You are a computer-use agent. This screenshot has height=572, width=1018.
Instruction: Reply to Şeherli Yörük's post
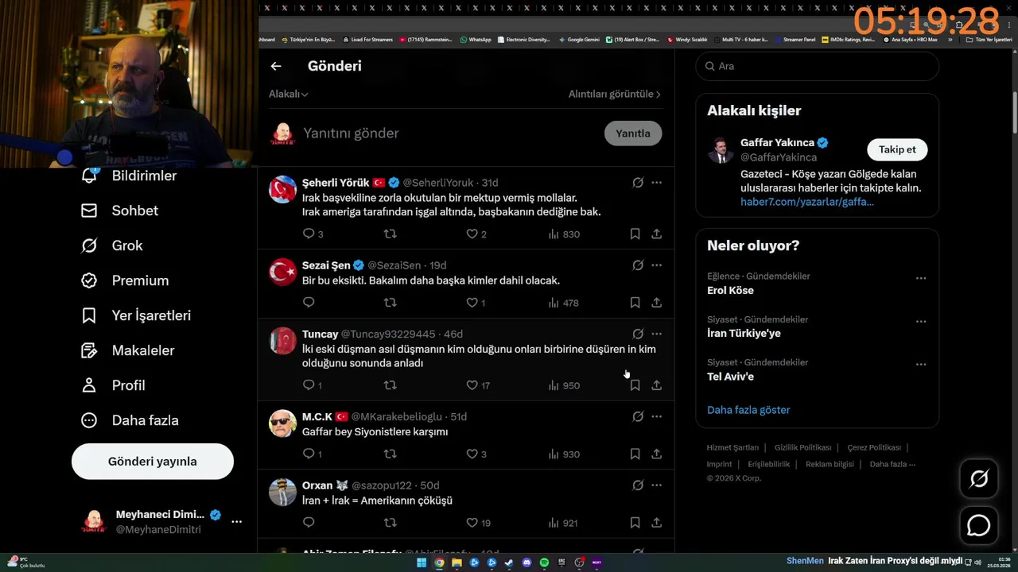(x=309, y=234)
